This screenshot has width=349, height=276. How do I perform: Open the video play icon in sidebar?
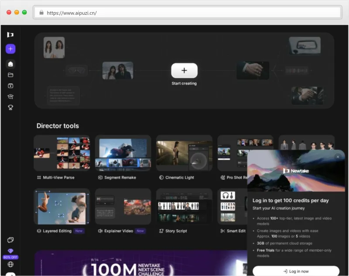(10, 86)
